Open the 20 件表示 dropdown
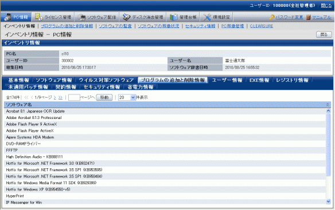This screenshot has width=335, height=210. point(127,97)
